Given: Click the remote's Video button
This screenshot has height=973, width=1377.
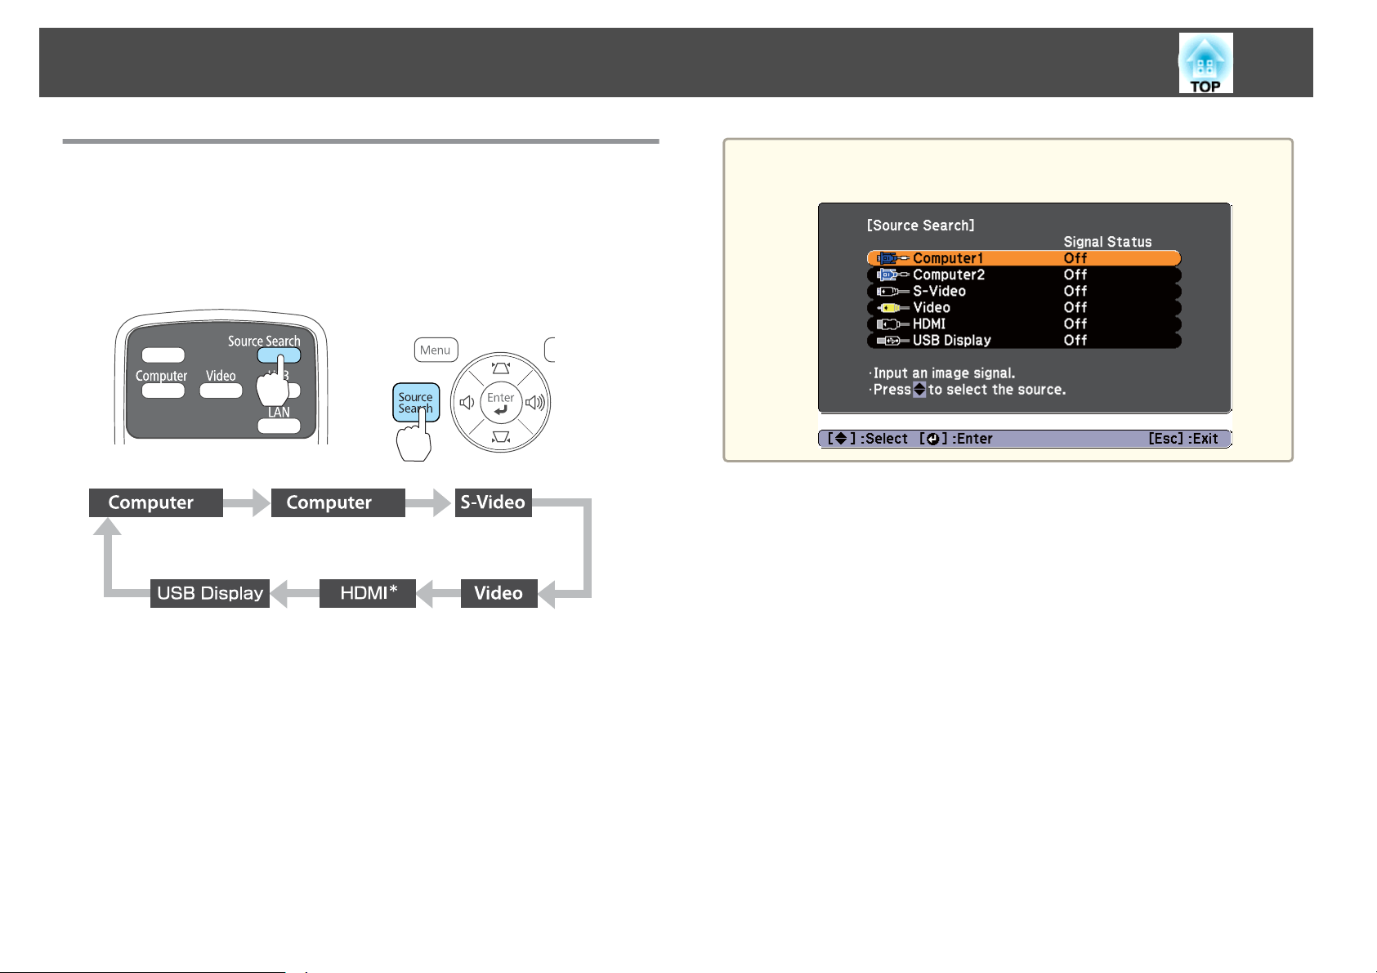Looking at the screenshot, I should click(221, 391).
